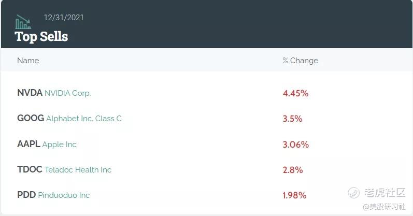Open the GOOG ticker link
This screenshot has height=216, width=413.
tap(31, 118)
